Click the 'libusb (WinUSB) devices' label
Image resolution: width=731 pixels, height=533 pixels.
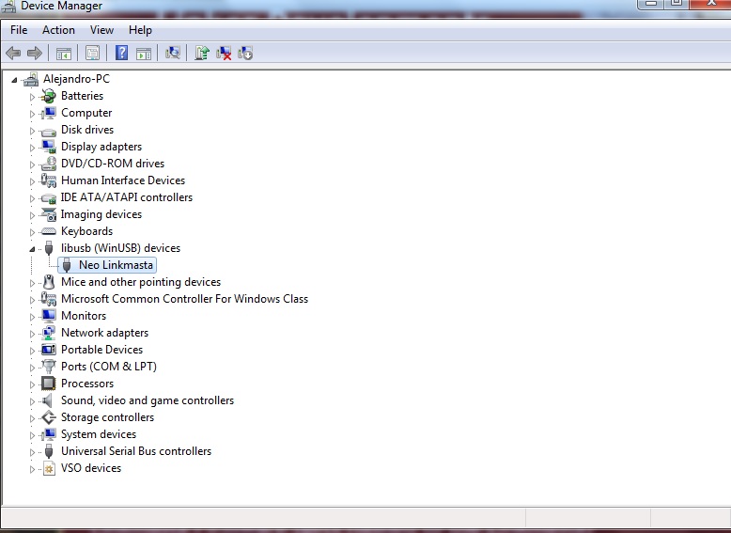click(x=120, y=248)
